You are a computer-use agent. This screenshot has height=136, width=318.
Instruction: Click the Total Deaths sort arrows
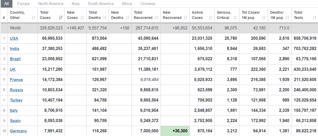pos(105,18)
